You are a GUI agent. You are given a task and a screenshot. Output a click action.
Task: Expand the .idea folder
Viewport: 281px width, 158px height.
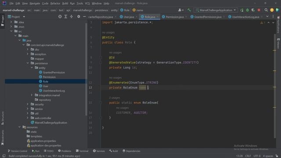pyautogui.click(x=11, y=22)
